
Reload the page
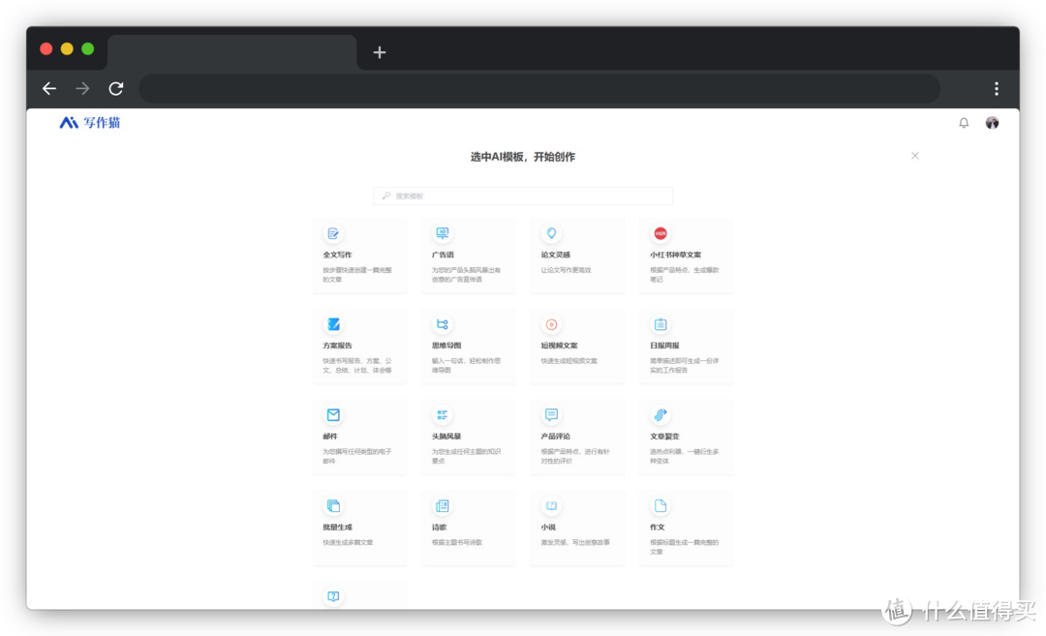click(x=116, y=89)
